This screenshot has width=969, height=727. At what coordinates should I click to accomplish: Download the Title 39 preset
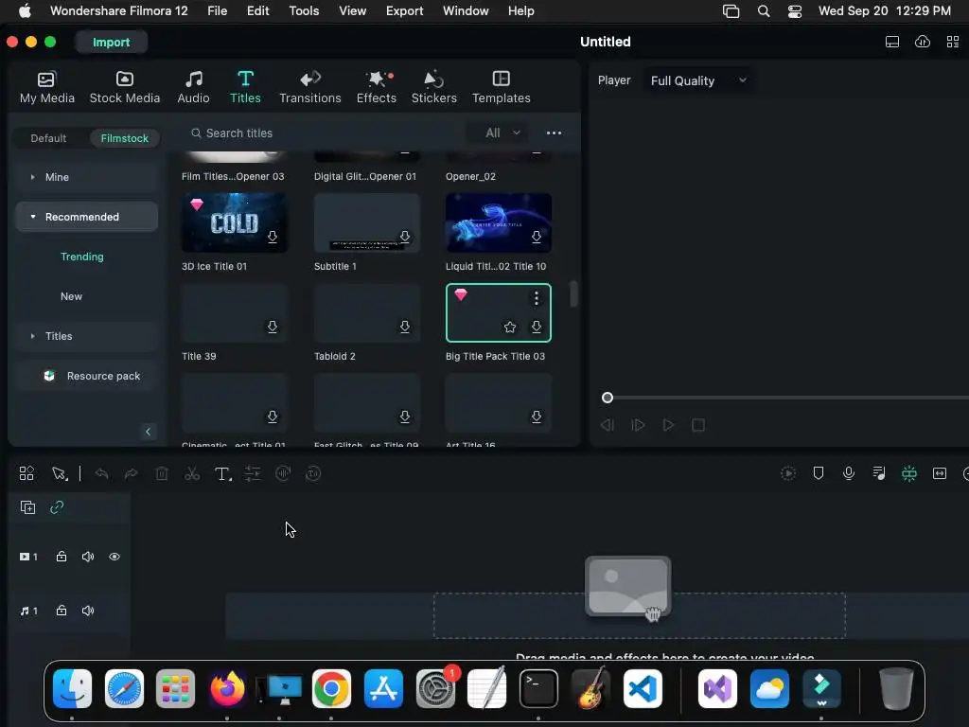pos(273,327)
